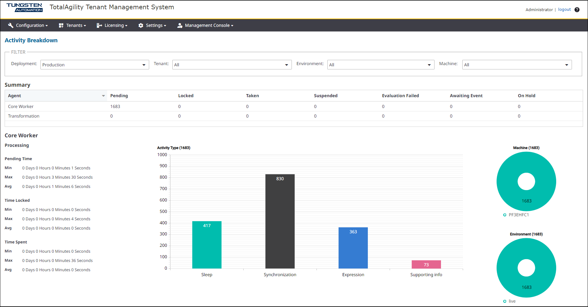588x307 pixels.
Task: Click the Expression axis label
Action: (353, 275)
